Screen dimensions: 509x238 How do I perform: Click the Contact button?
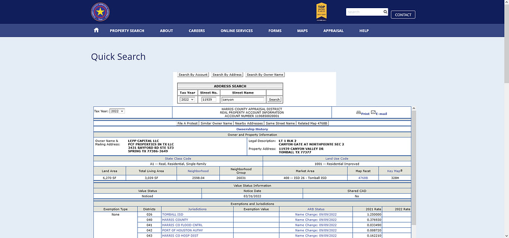(x=403, y=15)
